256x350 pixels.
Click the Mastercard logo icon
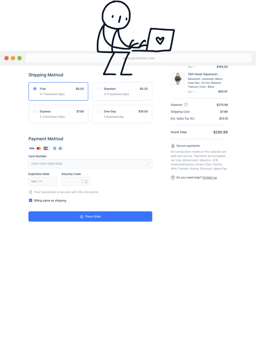(x=39, y=148)
